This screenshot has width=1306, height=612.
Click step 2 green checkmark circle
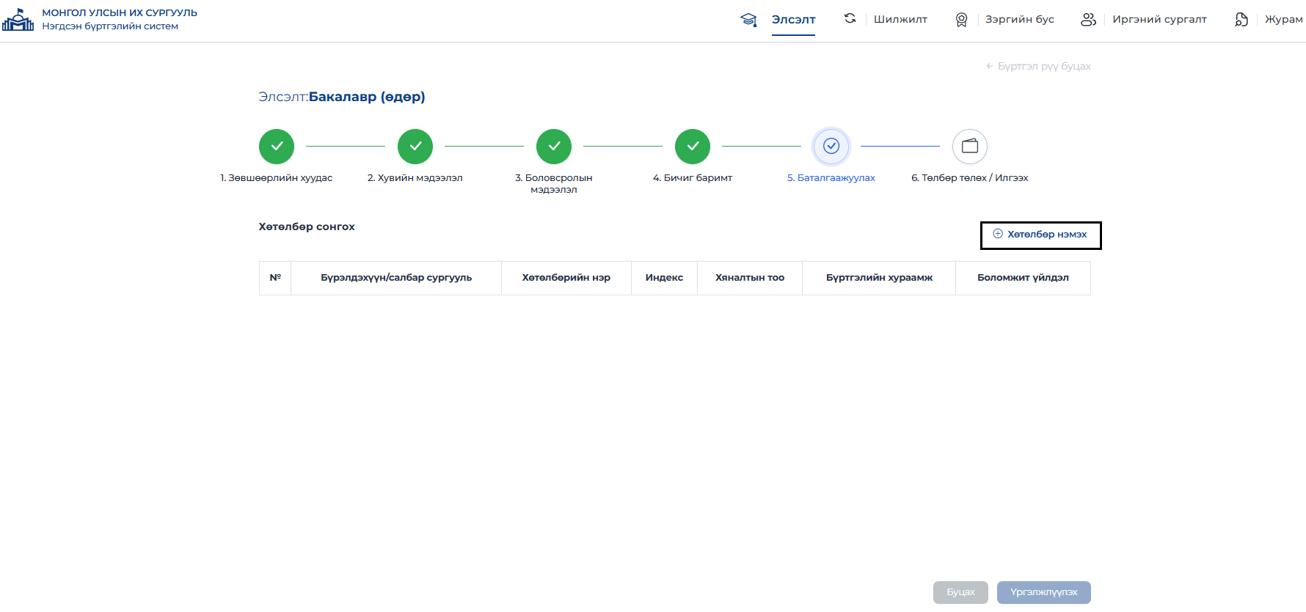point(415,147)
